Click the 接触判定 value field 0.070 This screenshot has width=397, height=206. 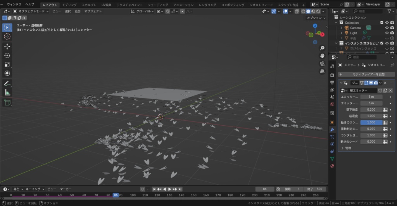click(x=371, y=129)
